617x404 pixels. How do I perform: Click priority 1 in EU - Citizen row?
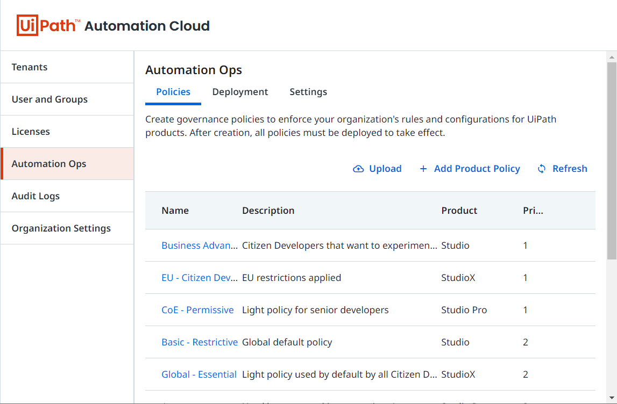coord(526,277)
